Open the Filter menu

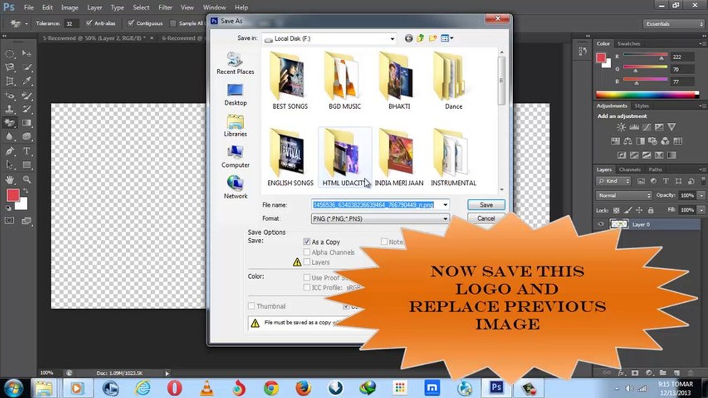point(165,8)
